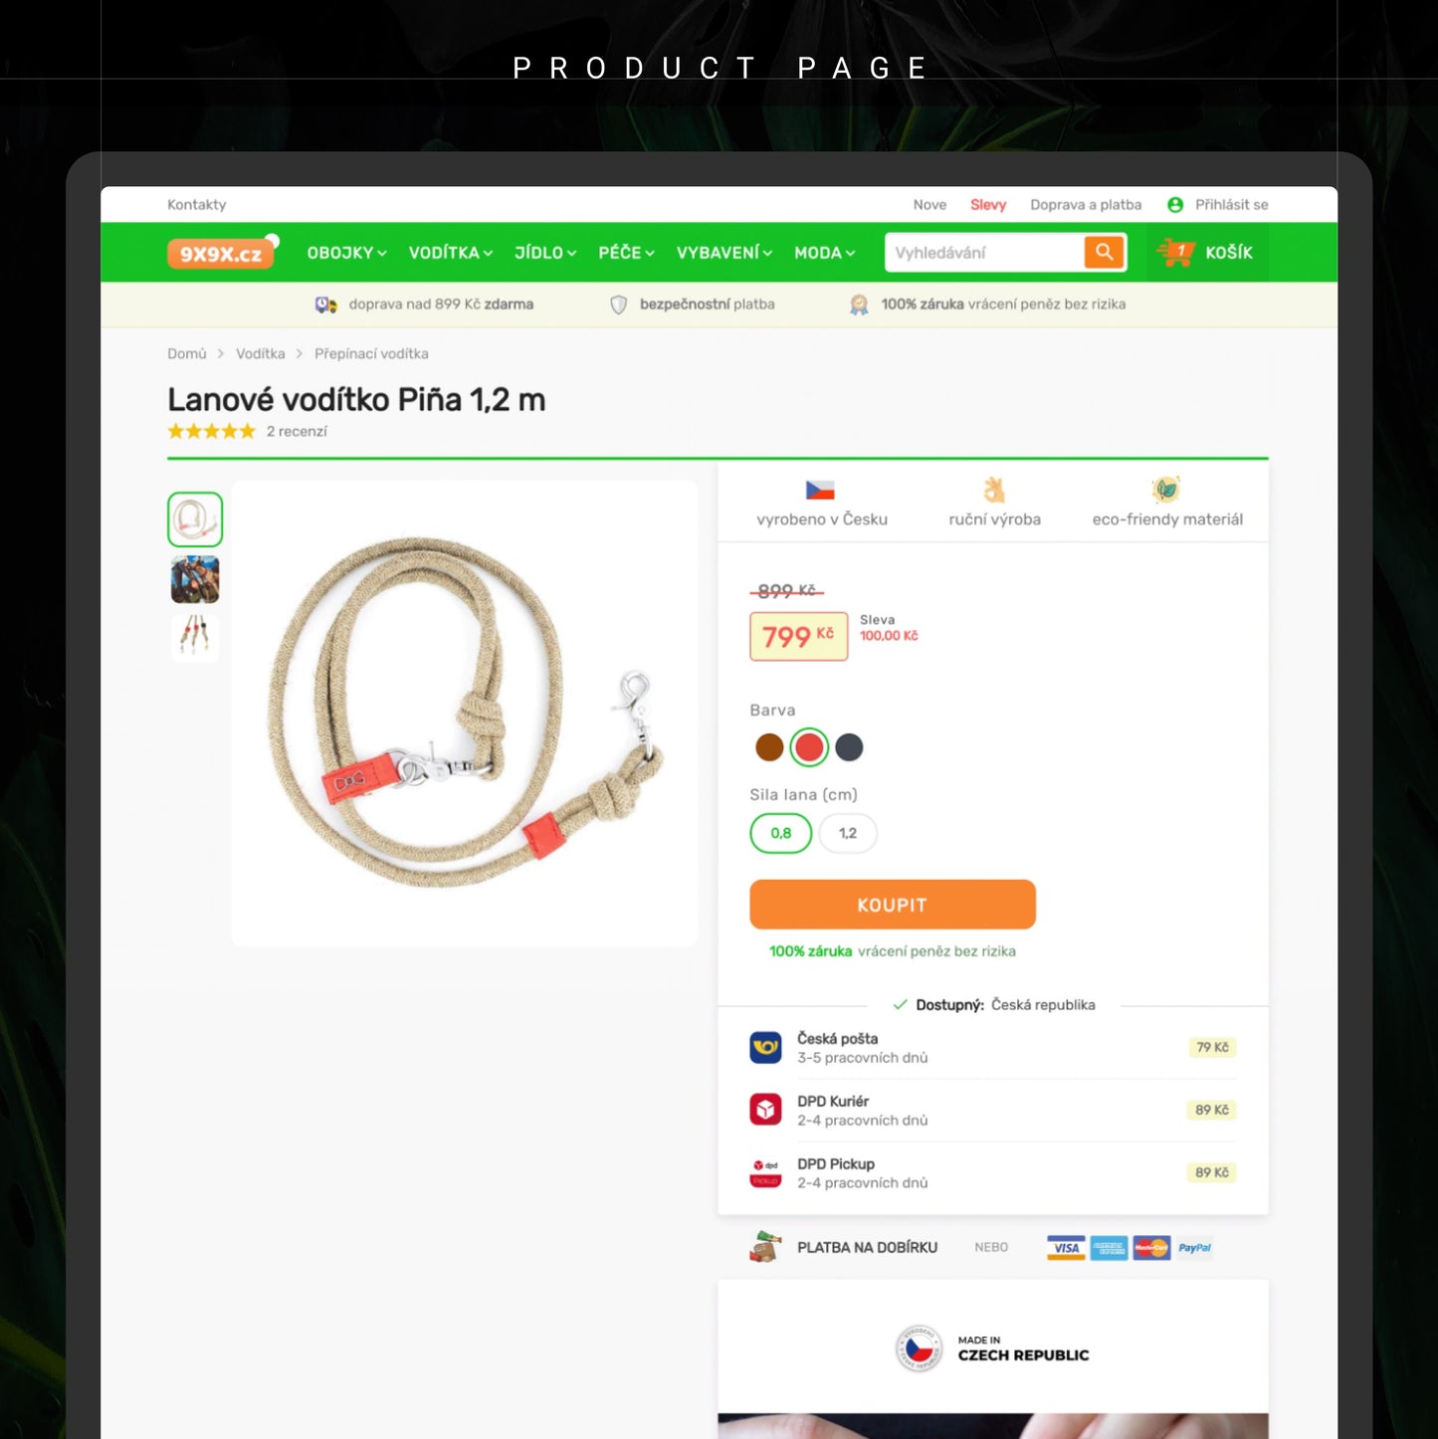Click the orange search magnifier icon
Image resolution: width=1438 pixels, height=1439 pixels.
pyautogui.click(x=1104, y=252)
